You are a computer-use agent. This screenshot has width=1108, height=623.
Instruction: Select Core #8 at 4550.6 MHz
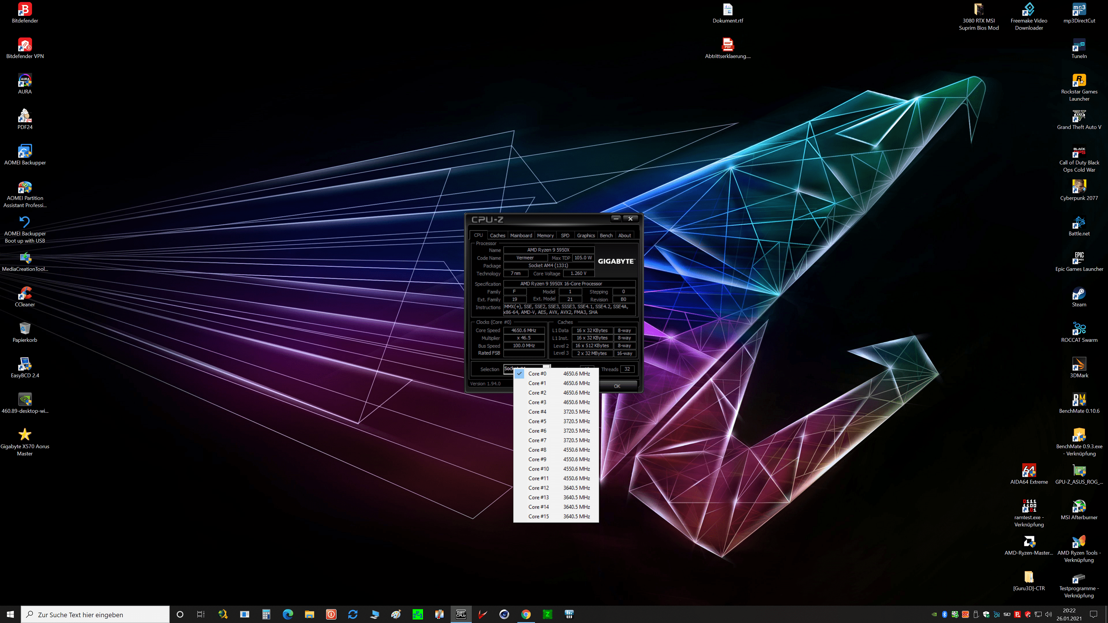click(556, 450)
